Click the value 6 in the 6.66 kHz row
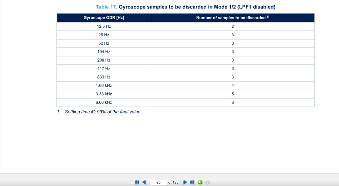This screenshot has height=186, width=339. point(233,102)
